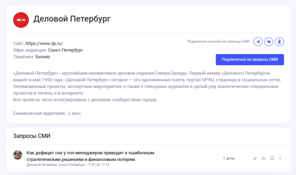Open the https://www.dp.ru/ site link

pos(44,43)
